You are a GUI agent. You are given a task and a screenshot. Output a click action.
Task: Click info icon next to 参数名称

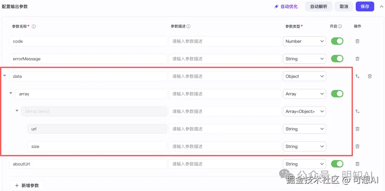(x=34, y=26)
